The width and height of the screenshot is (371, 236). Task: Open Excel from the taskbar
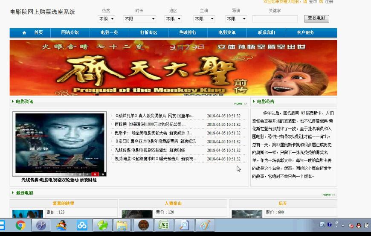pyautogui.click(x=164, y=225)
